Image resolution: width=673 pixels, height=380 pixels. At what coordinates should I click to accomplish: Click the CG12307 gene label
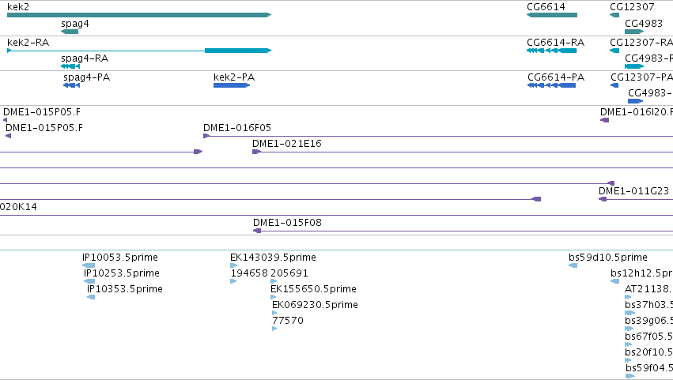(632, 7)
